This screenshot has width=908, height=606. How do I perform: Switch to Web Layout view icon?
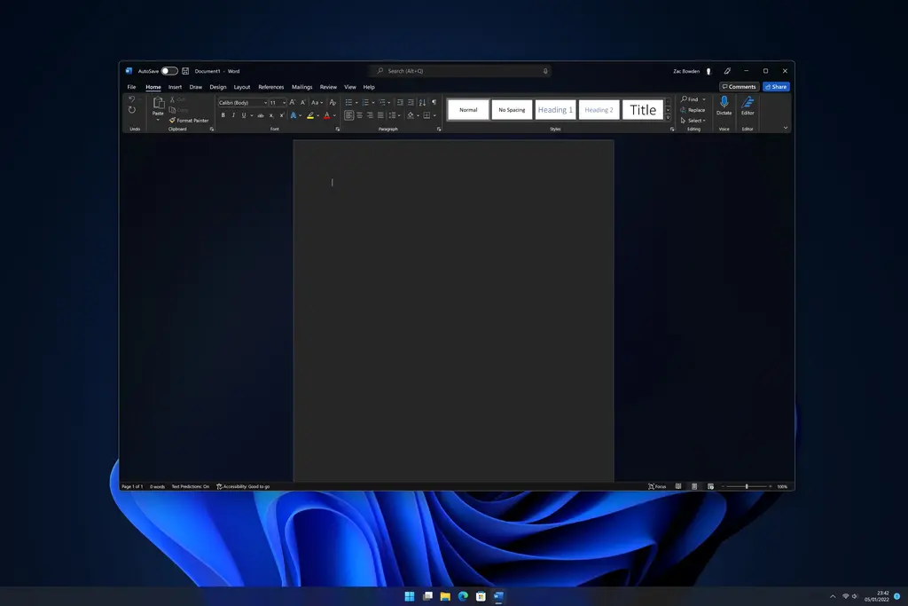pyautogui.click(x=710, y=486)
